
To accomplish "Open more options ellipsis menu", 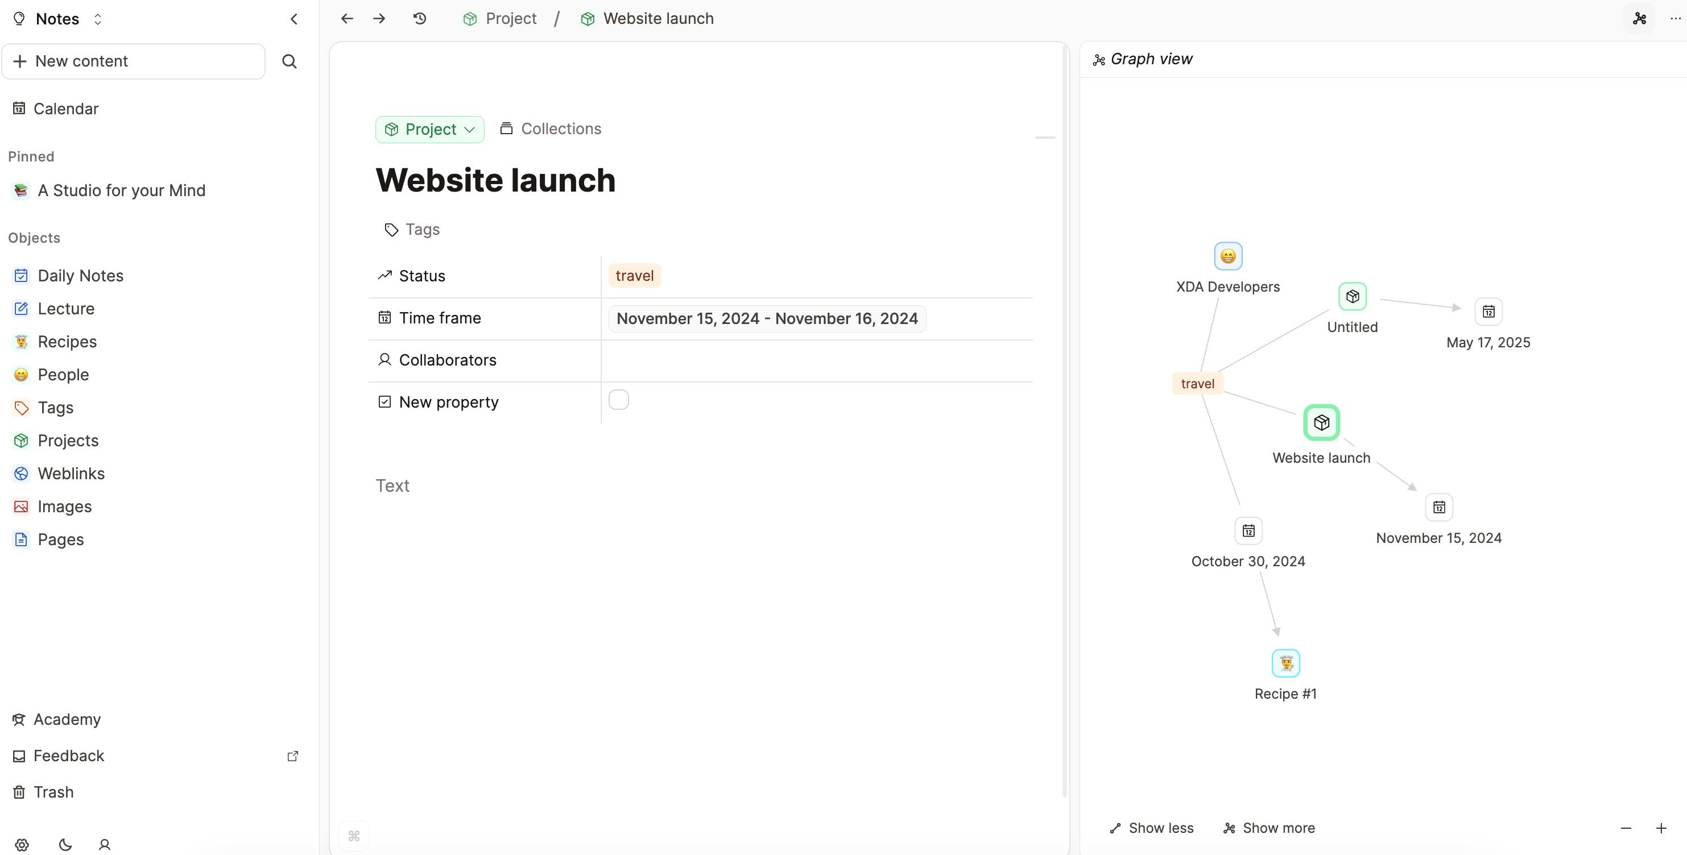I will pyautogui.click(x=1674, y=18).
